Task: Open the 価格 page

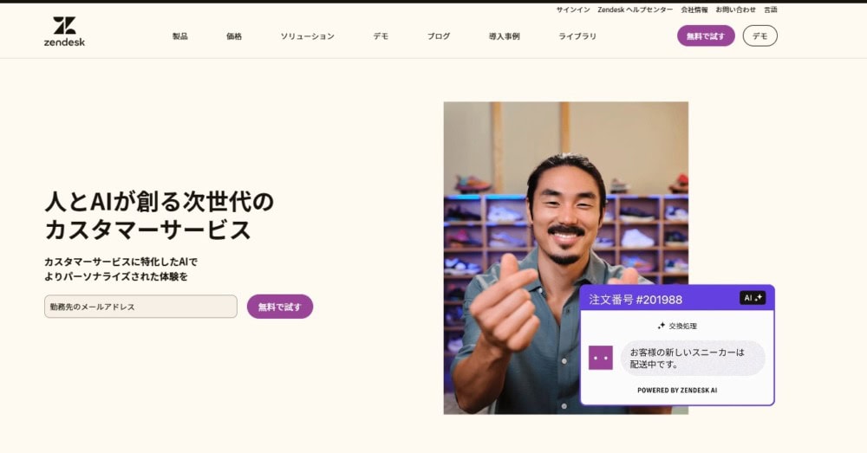Action: pos(234,36)
